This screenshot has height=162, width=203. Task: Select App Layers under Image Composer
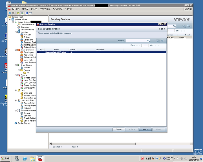28,55
